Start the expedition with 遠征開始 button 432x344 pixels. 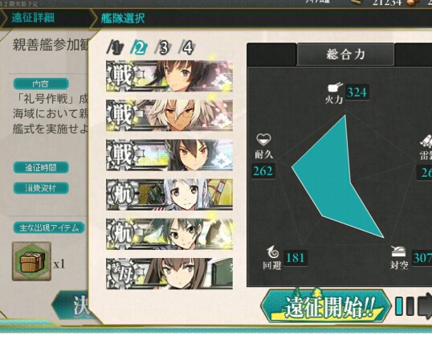click(326, 305)
